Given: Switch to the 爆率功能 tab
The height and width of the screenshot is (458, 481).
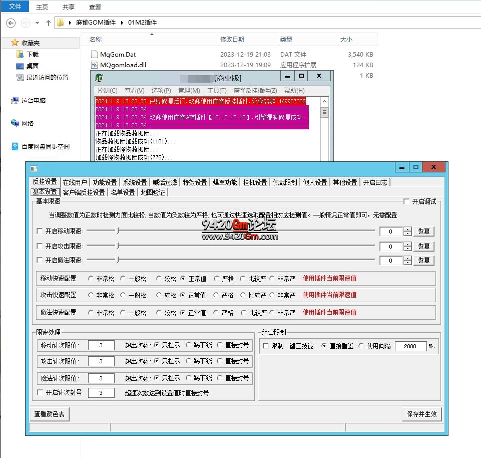Looking at the screenshot, I should pyautogui.click(x=225, y=182).
